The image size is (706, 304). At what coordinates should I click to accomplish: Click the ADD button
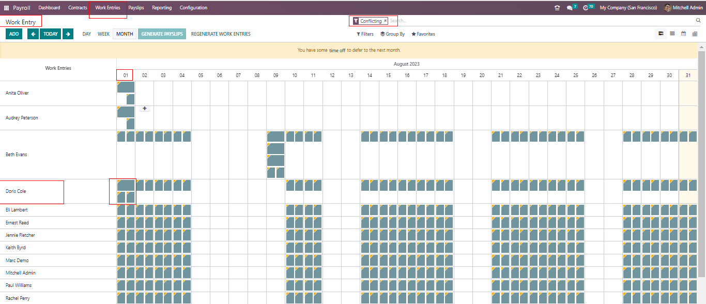14,34
